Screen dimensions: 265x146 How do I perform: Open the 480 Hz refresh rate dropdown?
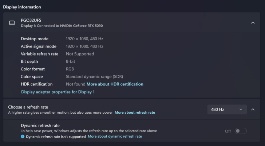[x=227, y=110]
